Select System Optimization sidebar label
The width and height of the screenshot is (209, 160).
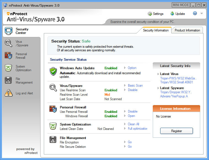23,68
